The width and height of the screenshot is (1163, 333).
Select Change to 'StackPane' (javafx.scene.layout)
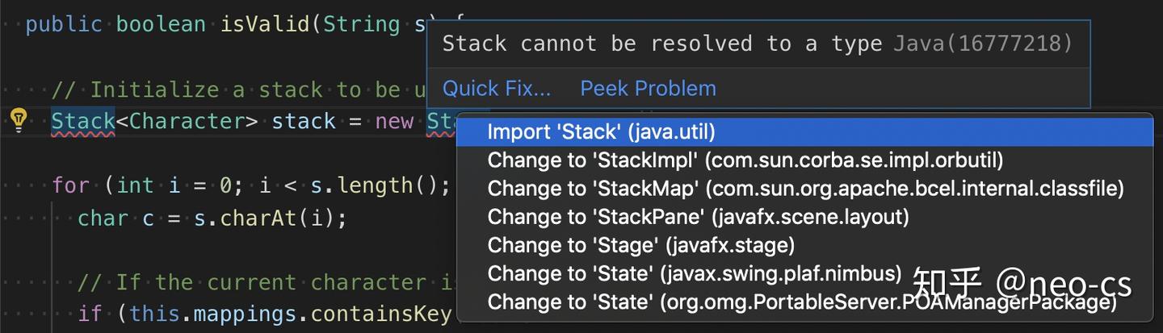[x=698, y=217]
